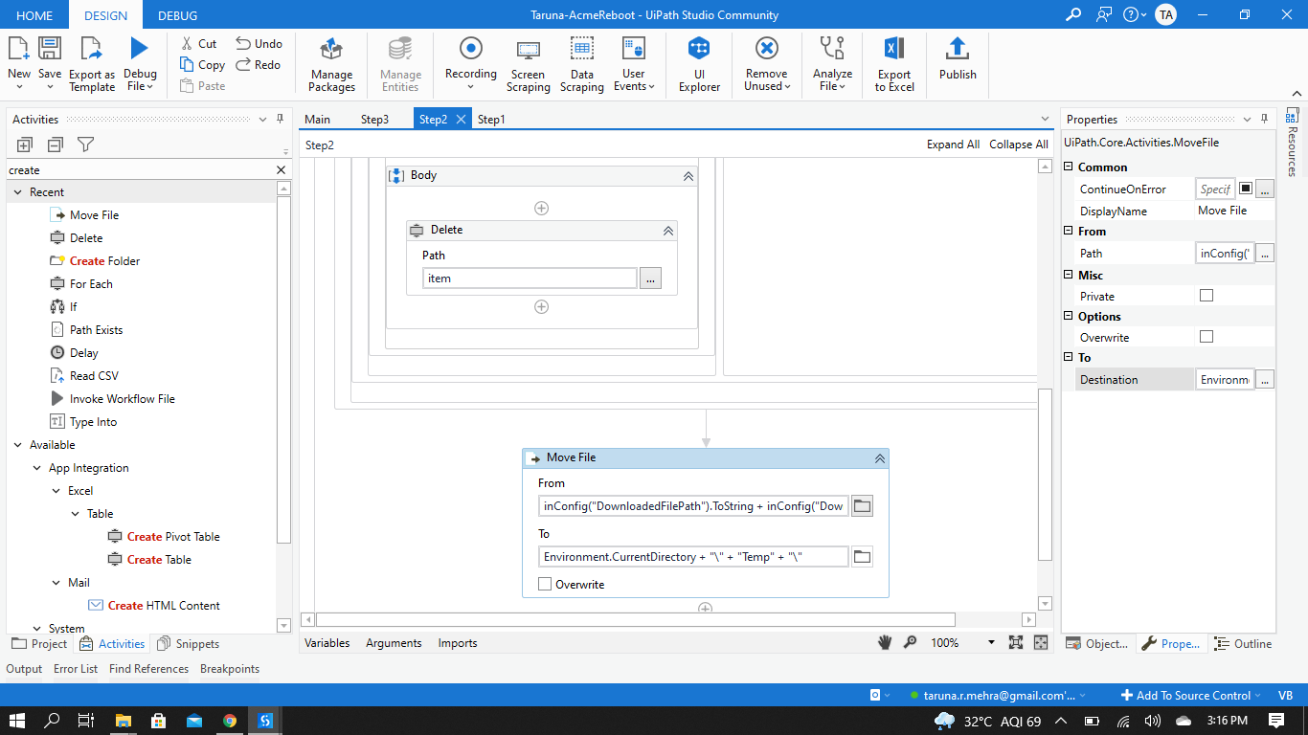The width and height of the screenshot is (1308, 735).
Task: Click the Delete activity Path field
Action: point(530,278)
